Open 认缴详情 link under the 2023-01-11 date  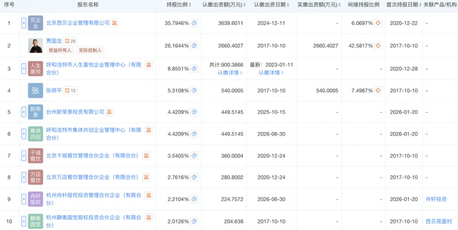271,73
